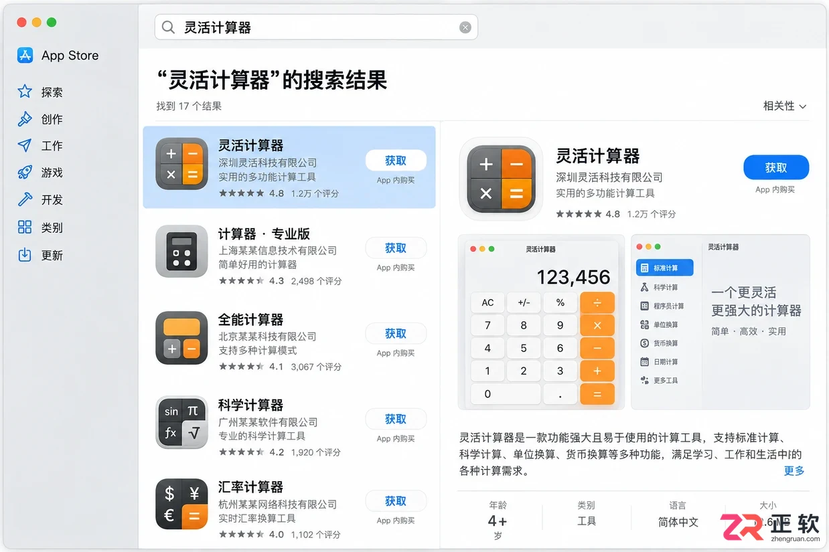This screenshot has width=829, height=552.
Task: Click the 计算器·专业版 app icon
Action: (x=182, y=251)
